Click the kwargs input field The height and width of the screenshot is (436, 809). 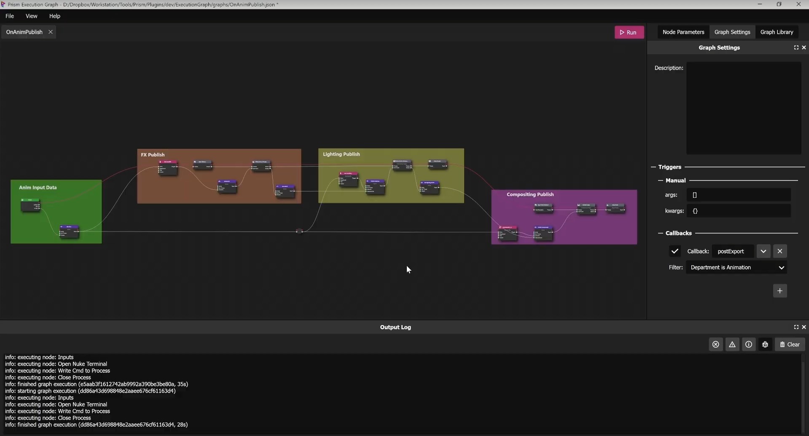pos(739,211)
